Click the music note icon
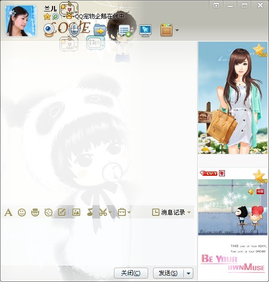 (90, 212)
